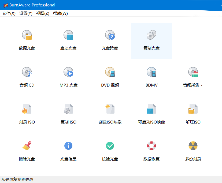Start the 多份刻录 multiburn tool

(x=193, y=151)
